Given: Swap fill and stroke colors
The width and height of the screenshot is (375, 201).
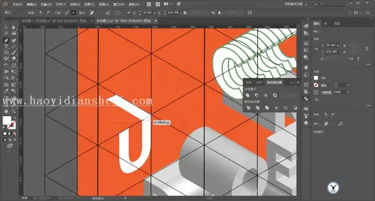Looking at the screenshot, I should (15, 118).
